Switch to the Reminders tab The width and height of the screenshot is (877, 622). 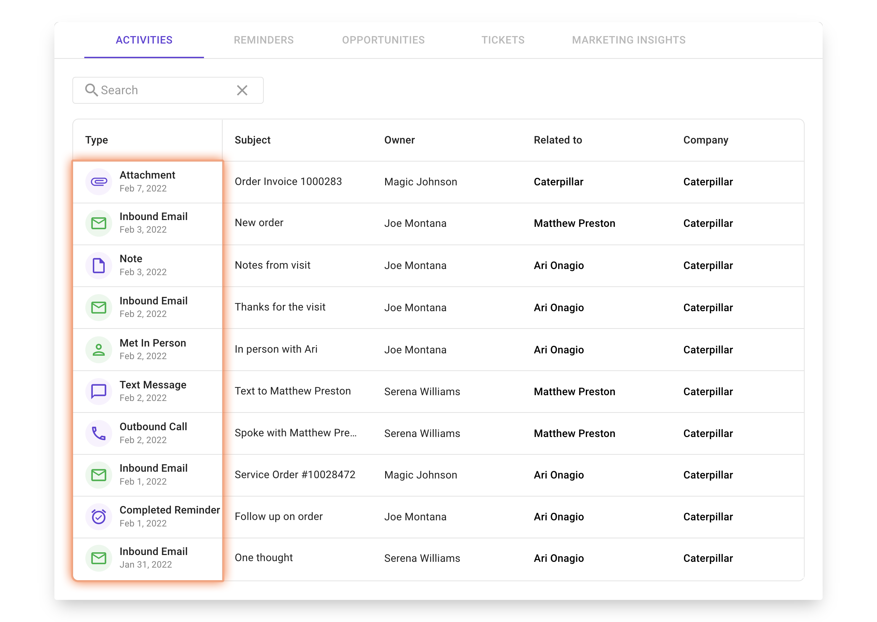click(x=263, y=40)
